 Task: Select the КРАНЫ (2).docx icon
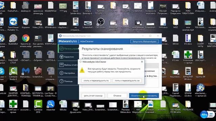[188, 90]
